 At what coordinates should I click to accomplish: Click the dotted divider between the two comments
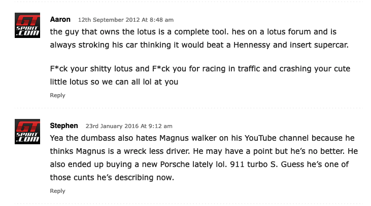[x=189, y=108]
